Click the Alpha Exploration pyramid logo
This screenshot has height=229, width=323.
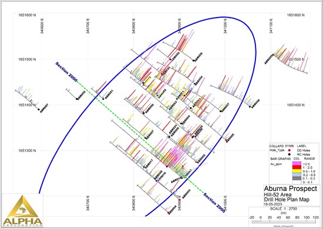pos(22,210)
